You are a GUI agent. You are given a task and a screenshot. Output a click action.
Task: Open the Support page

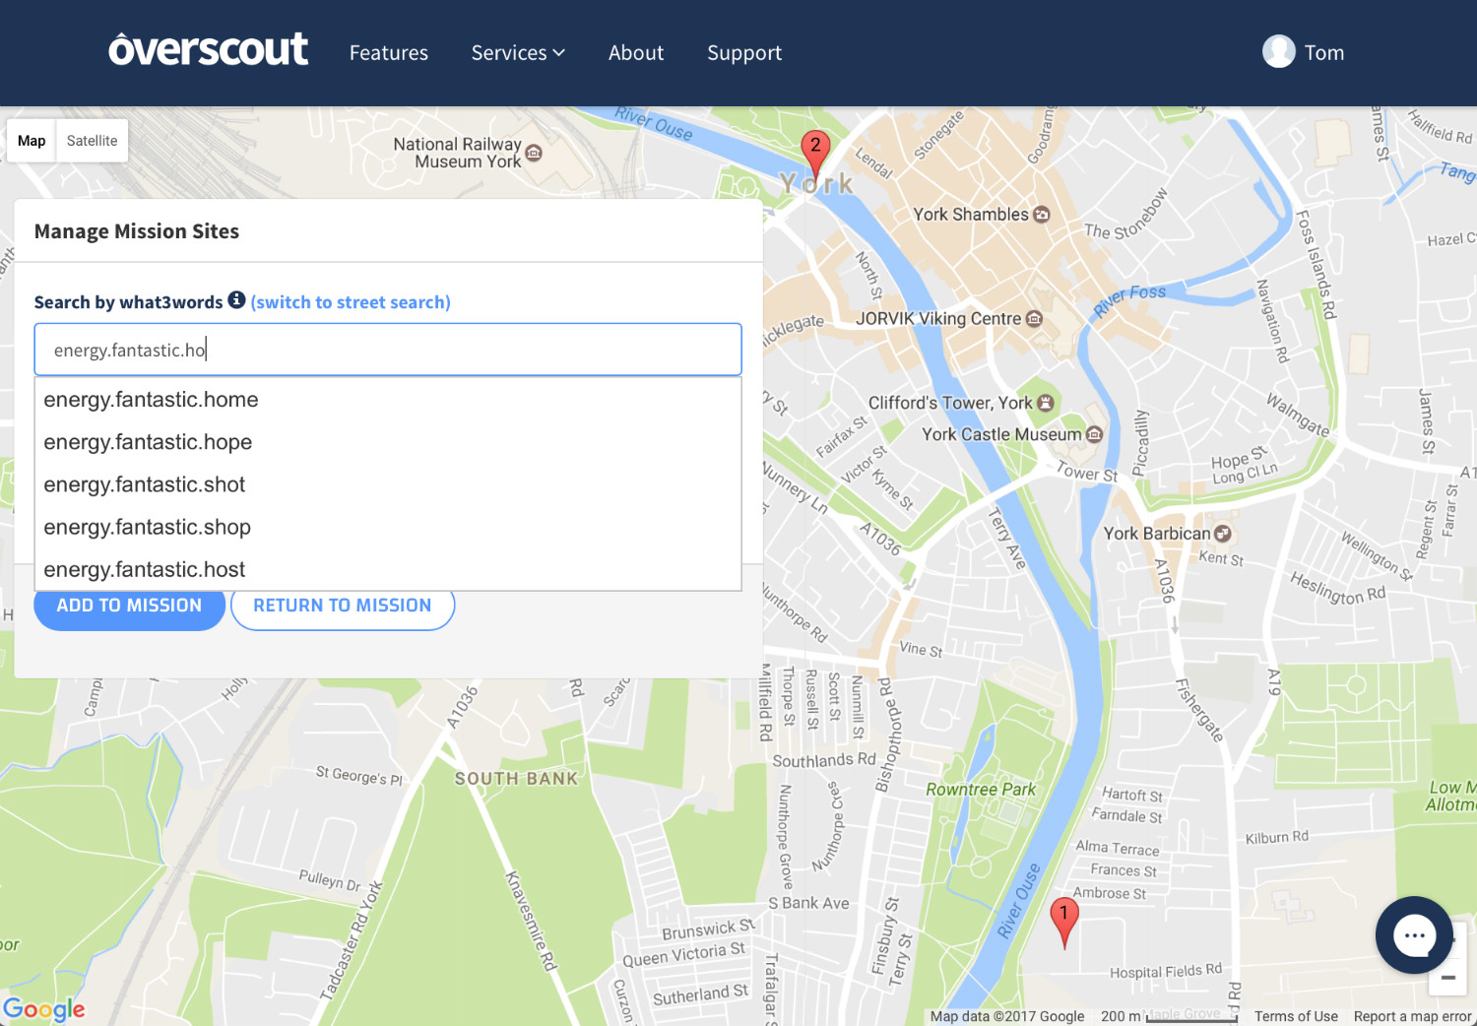click(744, 53)
